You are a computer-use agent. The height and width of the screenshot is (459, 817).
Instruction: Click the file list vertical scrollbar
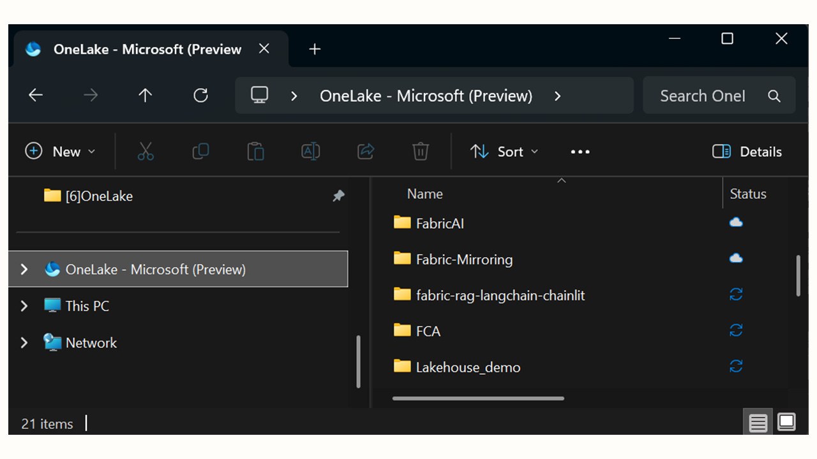798,275
